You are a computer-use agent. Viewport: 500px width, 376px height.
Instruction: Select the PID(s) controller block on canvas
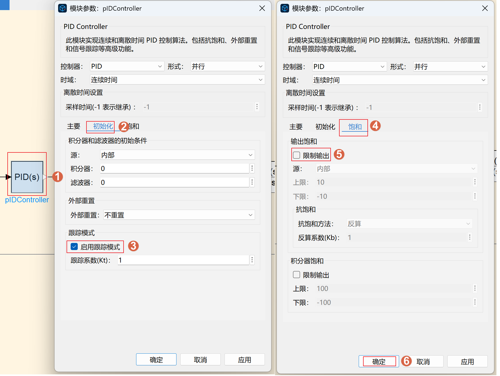click(27, 177)
